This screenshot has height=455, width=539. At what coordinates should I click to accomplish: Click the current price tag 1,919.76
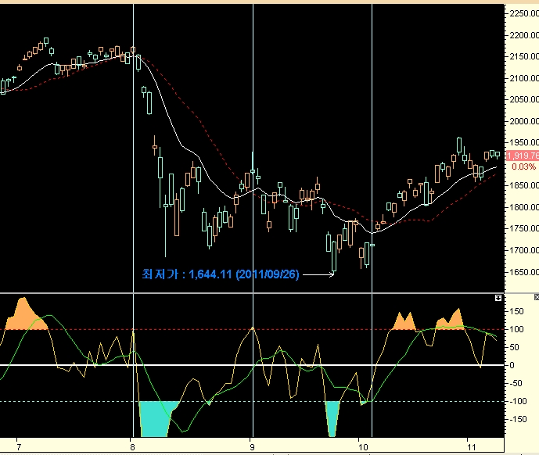(x=522, y=156)
